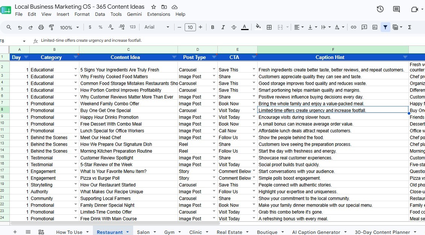Image resolution: width=425 pixels, height=235 pixels.
Task: Open the filter views dropdown
Action: point(397,27)
